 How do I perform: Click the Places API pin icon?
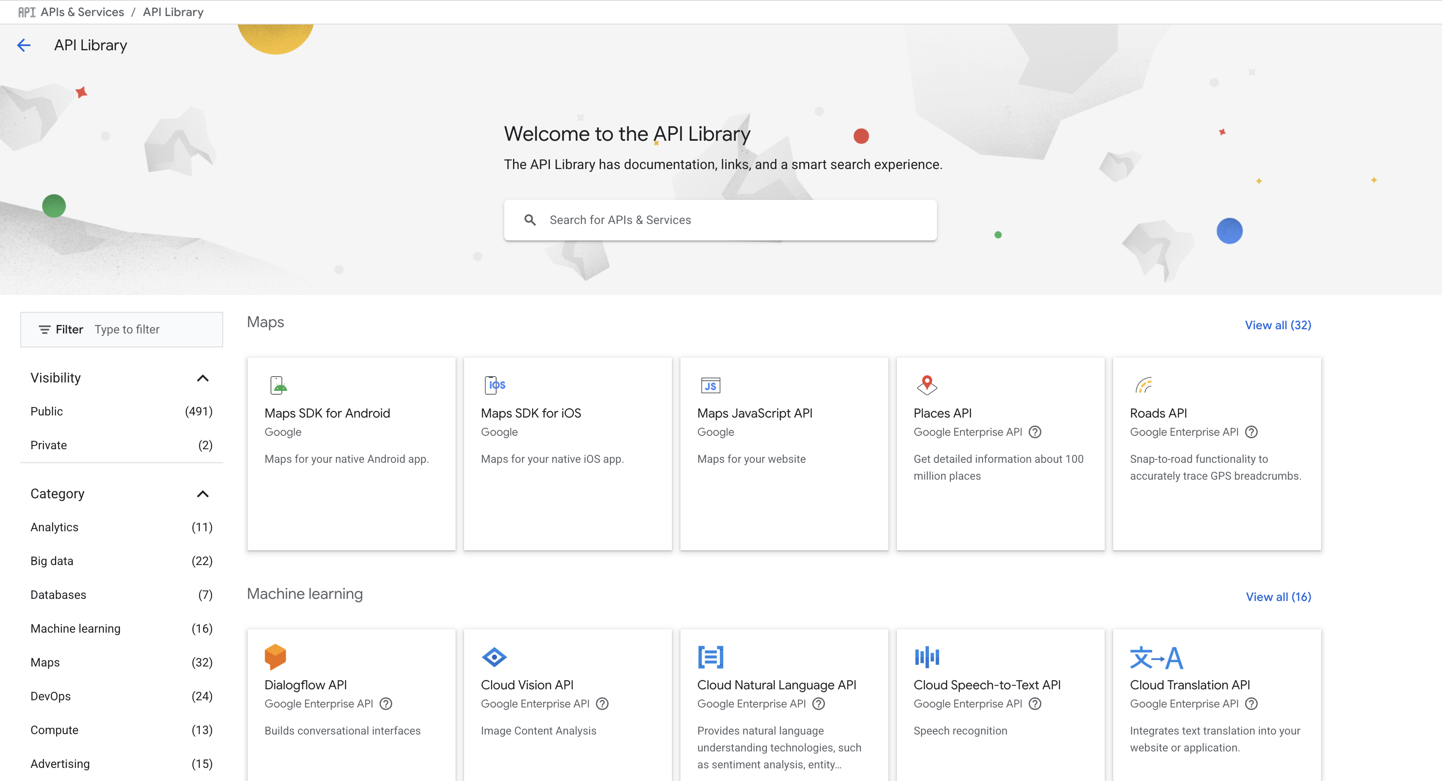(927, 385)
